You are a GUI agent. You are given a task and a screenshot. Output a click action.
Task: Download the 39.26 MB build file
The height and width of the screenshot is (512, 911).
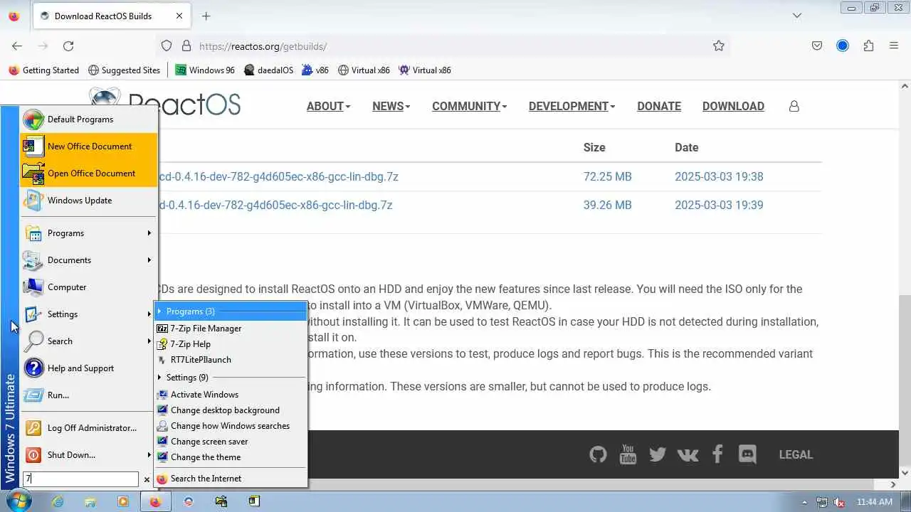point(275,205)
